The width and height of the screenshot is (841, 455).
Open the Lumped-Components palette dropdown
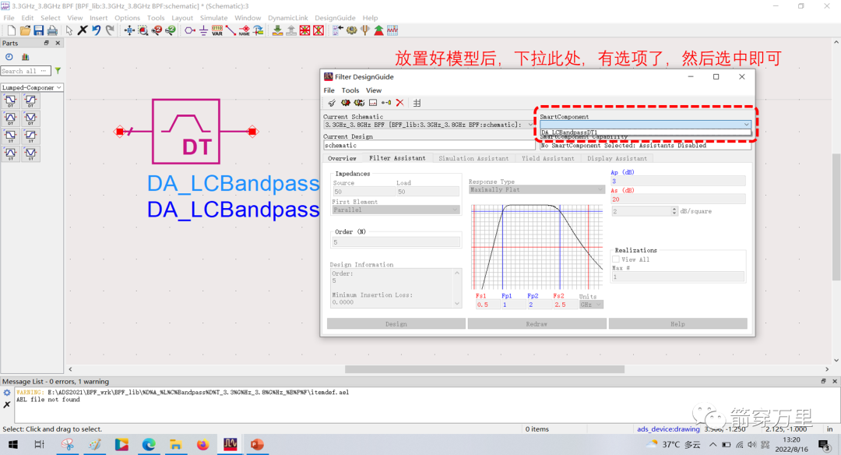[x=32, y=87]
